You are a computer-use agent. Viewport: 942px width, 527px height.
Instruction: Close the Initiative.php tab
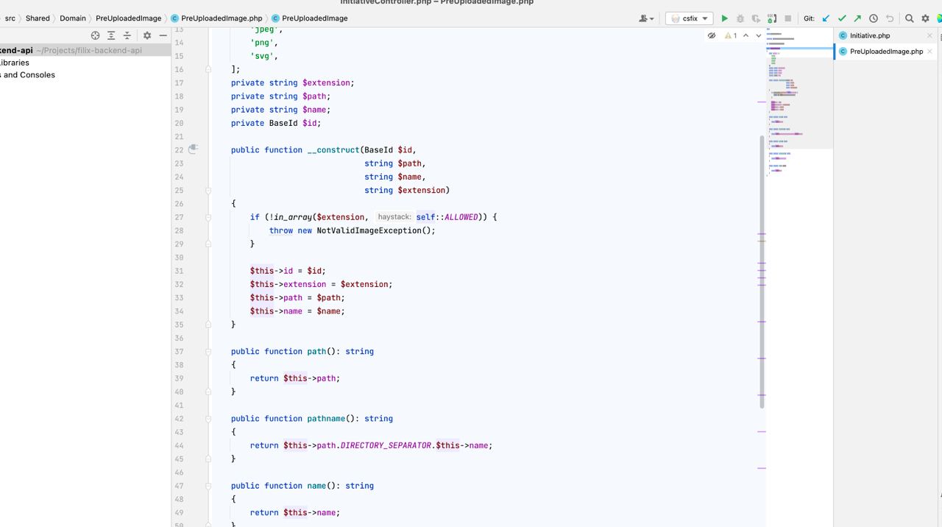(x=929, y=35)
